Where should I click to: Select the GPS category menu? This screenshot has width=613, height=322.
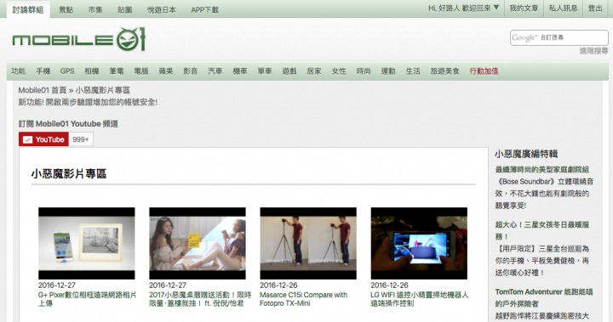67,71
